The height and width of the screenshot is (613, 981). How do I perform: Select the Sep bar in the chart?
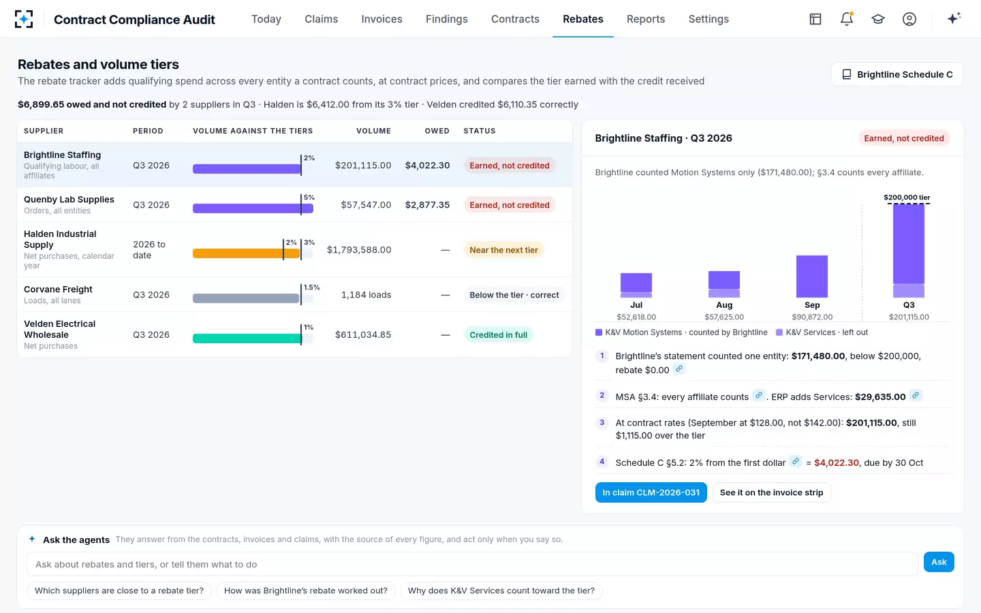point(812,277)
